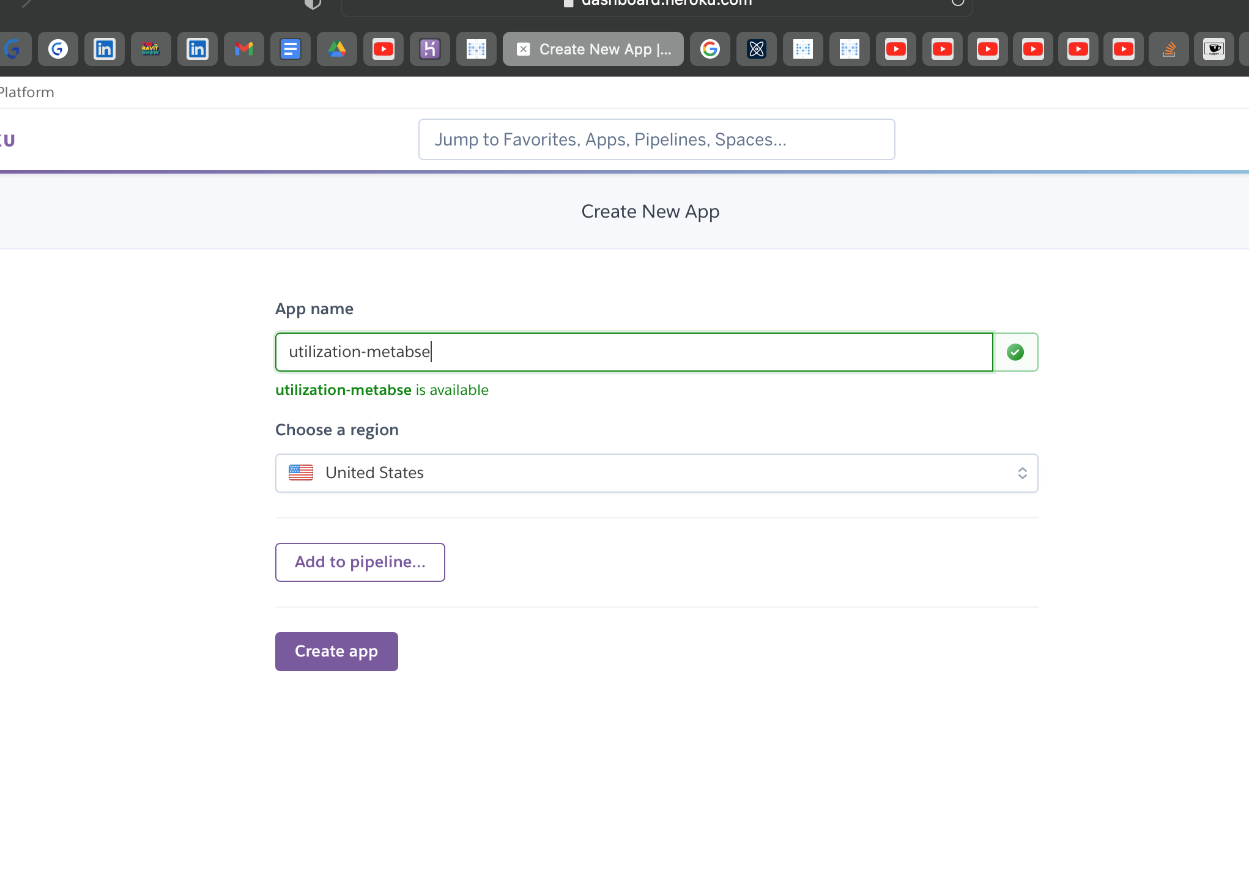Toggle the pipeline assignment option
This screenshot has height=879, width=1249.
pos(360,561)
